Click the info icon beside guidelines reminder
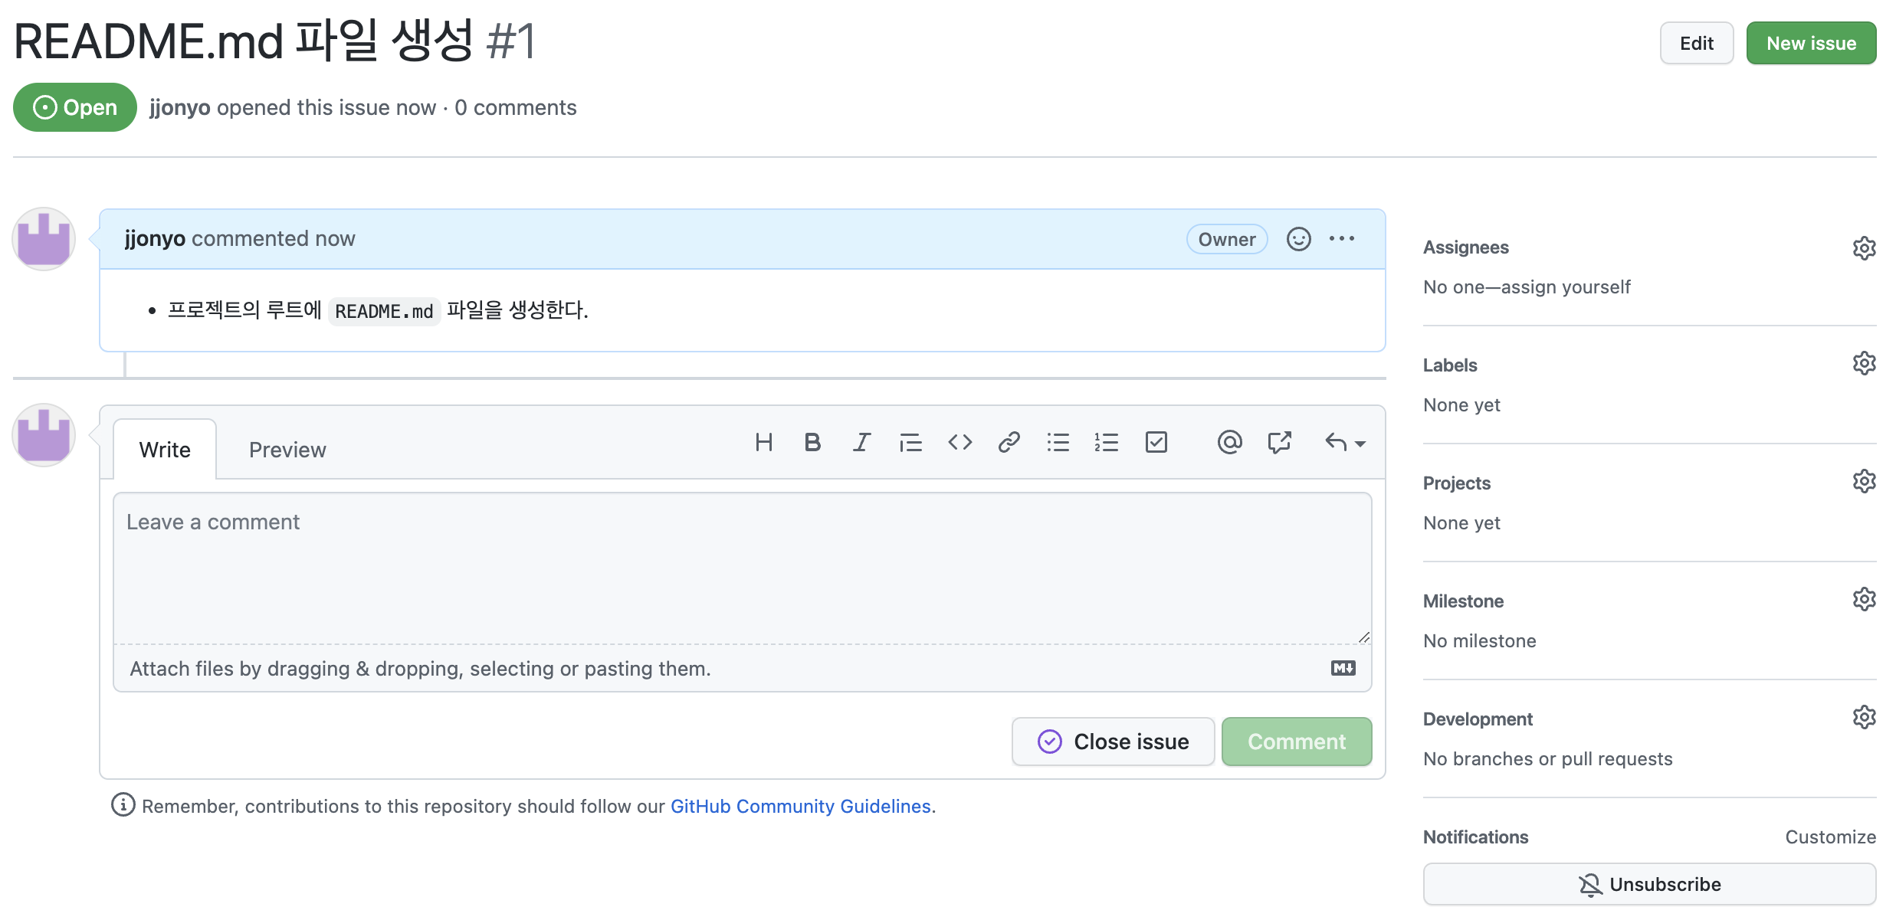Image resolution: width=1896 pixels, height=907 pixels. click(x=123, y=804)
